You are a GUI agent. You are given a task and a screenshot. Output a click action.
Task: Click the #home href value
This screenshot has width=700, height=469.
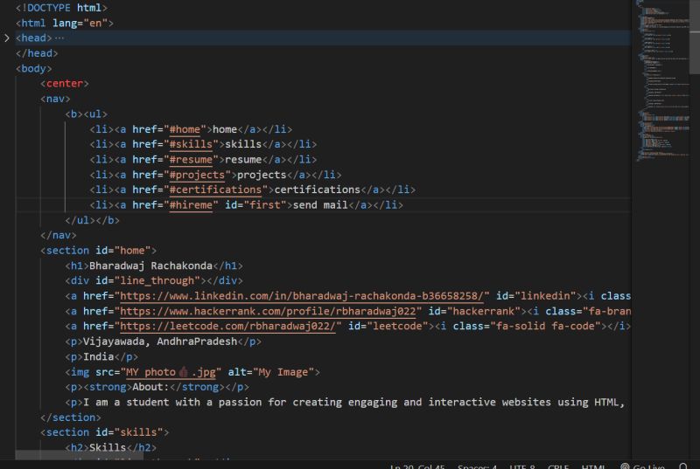[x=185, y=129]
